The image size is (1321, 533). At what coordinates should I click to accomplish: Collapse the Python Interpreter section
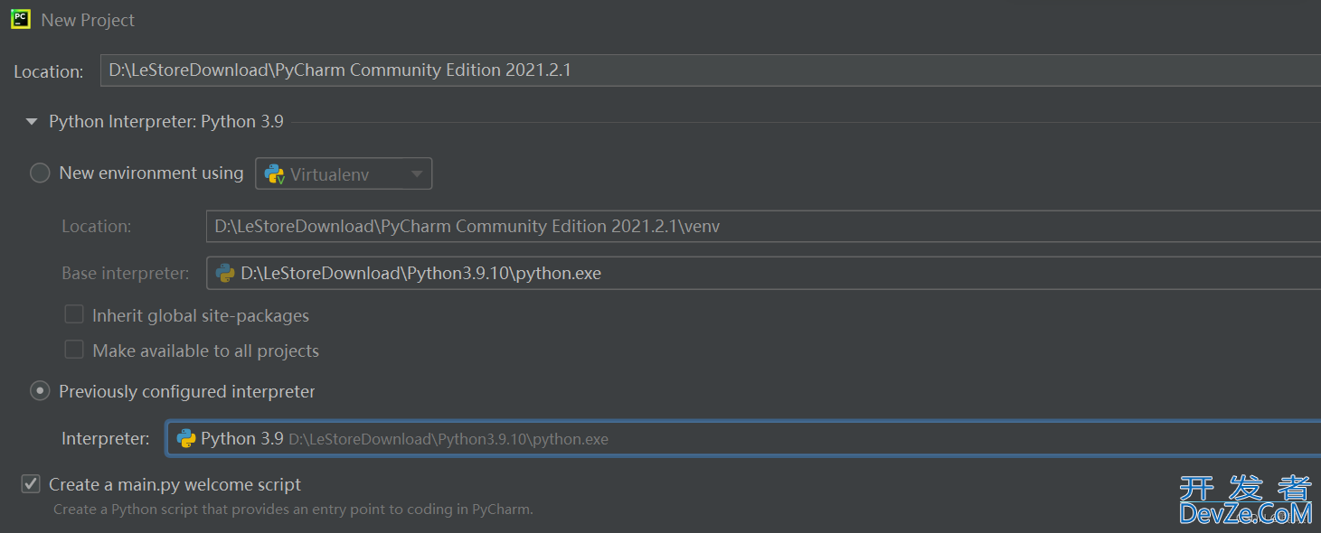coord(32,121)
